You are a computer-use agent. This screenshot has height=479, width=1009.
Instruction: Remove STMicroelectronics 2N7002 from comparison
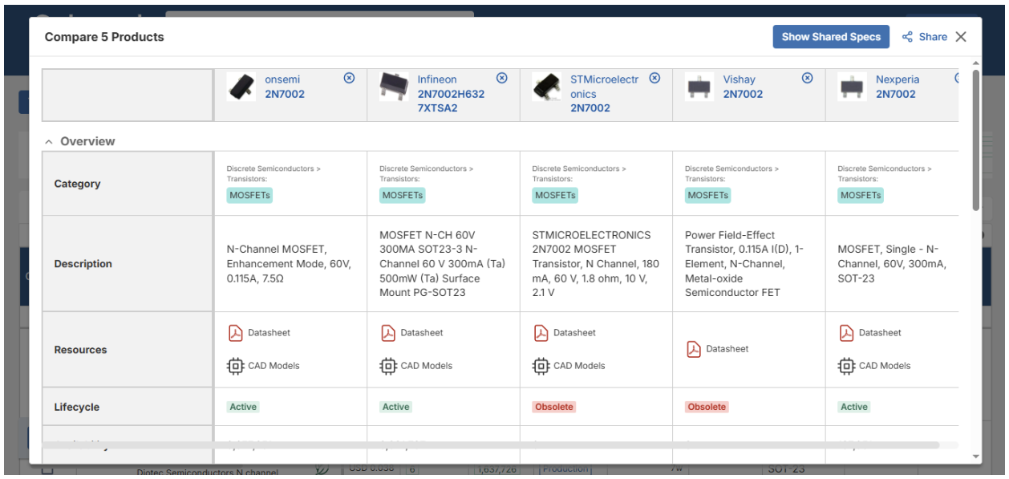click(655, 79)
